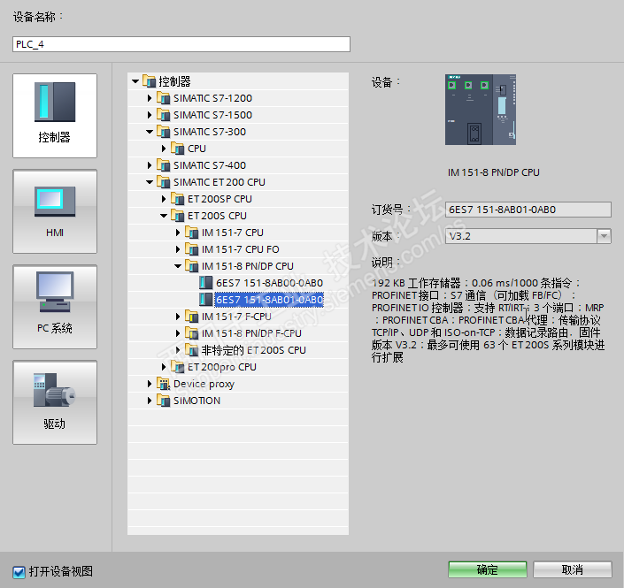Click the SIMOTION folder icon
This screenshot has height=588, width=624.
tap(163, 401)
